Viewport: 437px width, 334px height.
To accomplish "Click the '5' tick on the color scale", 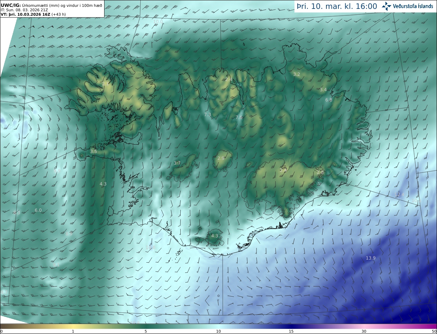I will (146, 331).
